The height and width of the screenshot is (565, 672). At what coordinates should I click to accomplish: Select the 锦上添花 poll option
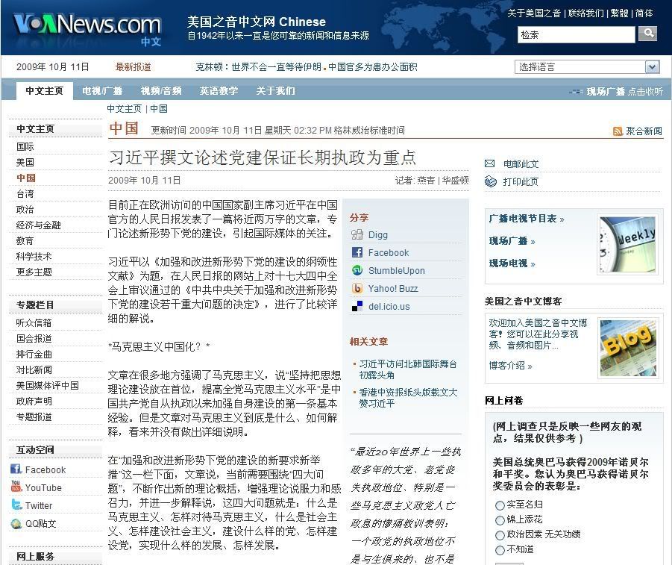500,520
